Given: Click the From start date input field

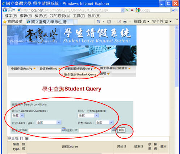Looking at the screenshot, I should click(45, 131).
